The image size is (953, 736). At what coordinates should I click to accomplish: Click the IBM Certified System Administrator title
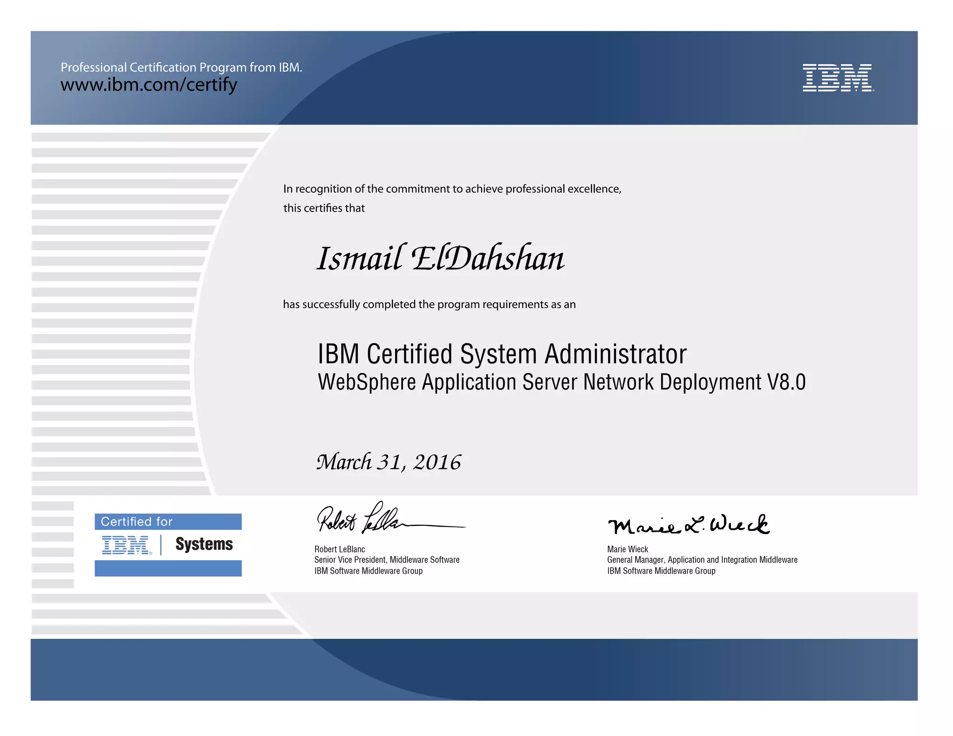(x=502, y=354)
